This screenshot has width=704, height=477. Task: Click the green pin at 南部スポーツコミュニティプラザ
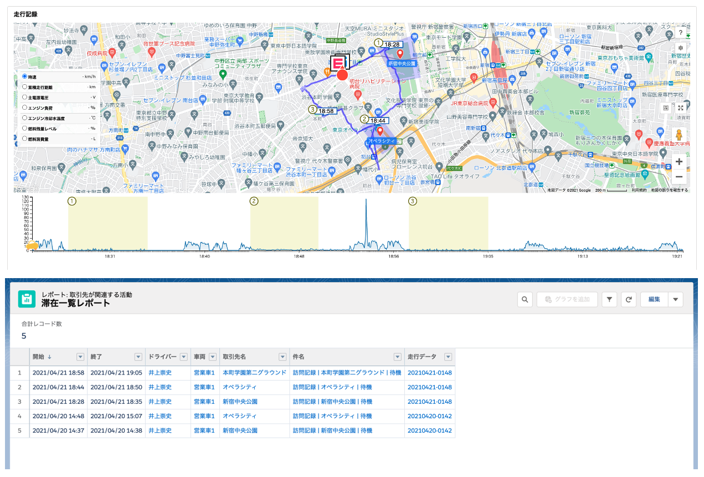coord(223,74)
